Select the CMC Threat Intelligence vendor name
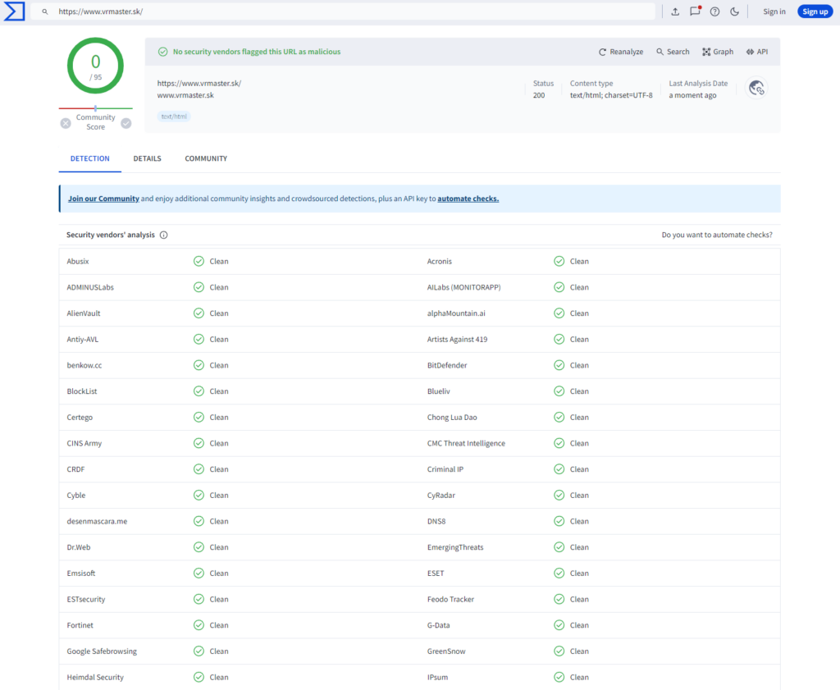 tap(466, 444)
